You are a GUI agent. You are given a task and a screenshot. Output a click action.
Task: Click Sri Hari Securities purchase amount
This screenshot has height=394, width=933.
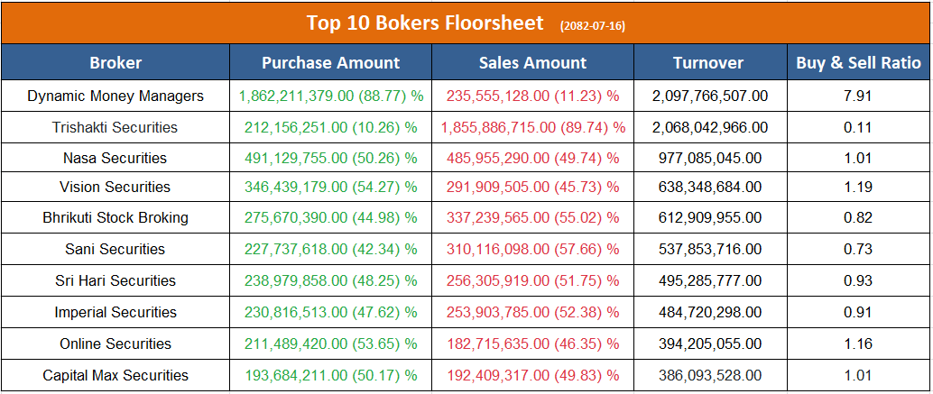pos(330,280)
